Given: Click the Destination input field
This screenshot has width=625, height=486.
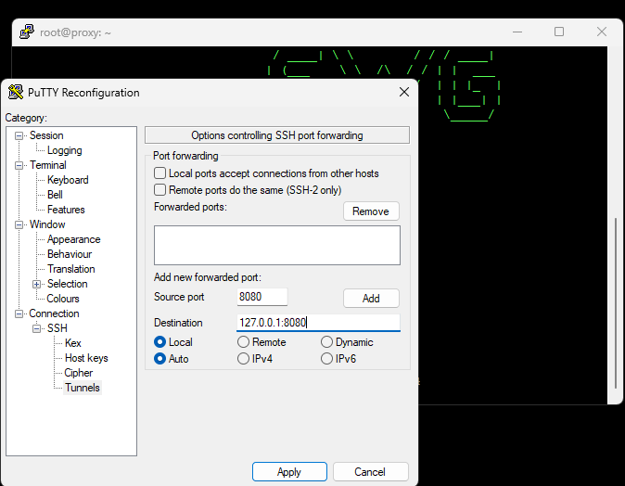Looking at the screenshot, I should click(x=318, y=323).
